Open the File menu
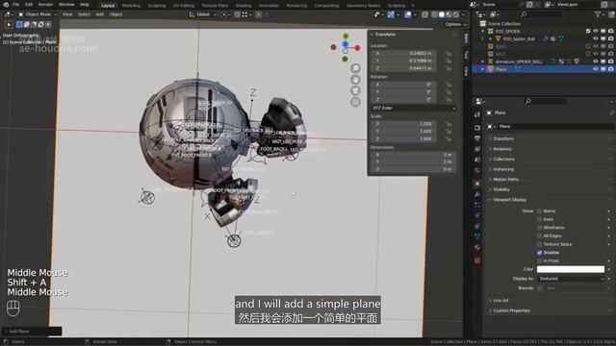Screen dimensions: 616x346 [x=15, y=4]
